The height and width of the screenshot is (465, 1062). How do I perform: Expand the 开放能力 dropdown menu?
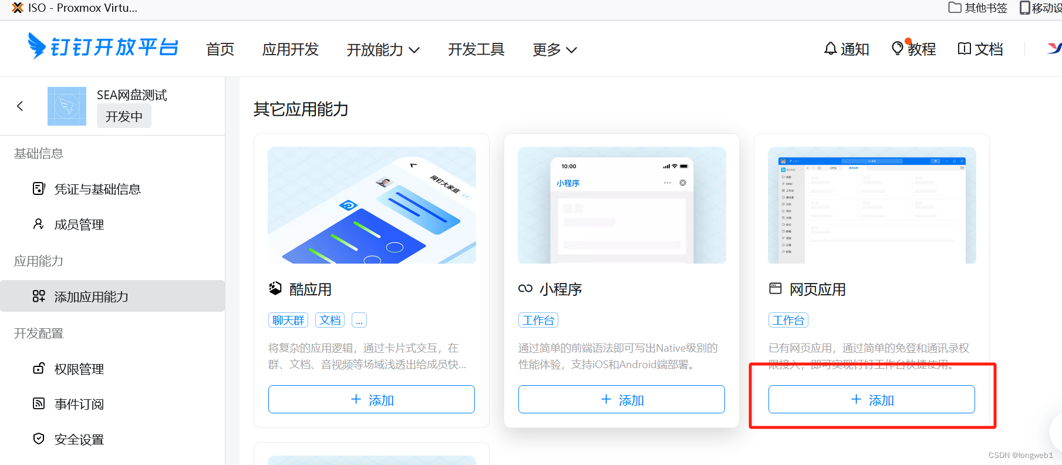pyautogui.click(x=383, y=49)
